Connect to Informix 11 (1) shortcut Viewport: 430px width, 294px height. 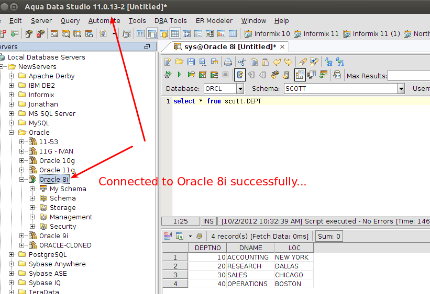(x=371, y=34)
